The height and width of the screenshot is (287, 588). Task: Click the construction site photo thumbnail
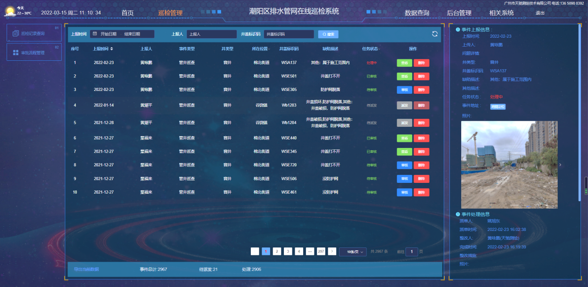tap(509, 165)
